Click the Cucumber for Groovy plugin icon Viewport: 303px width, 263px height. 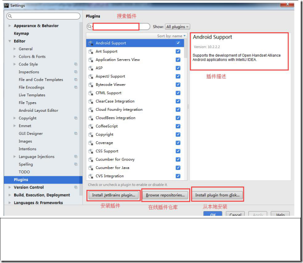pos(91,159)
